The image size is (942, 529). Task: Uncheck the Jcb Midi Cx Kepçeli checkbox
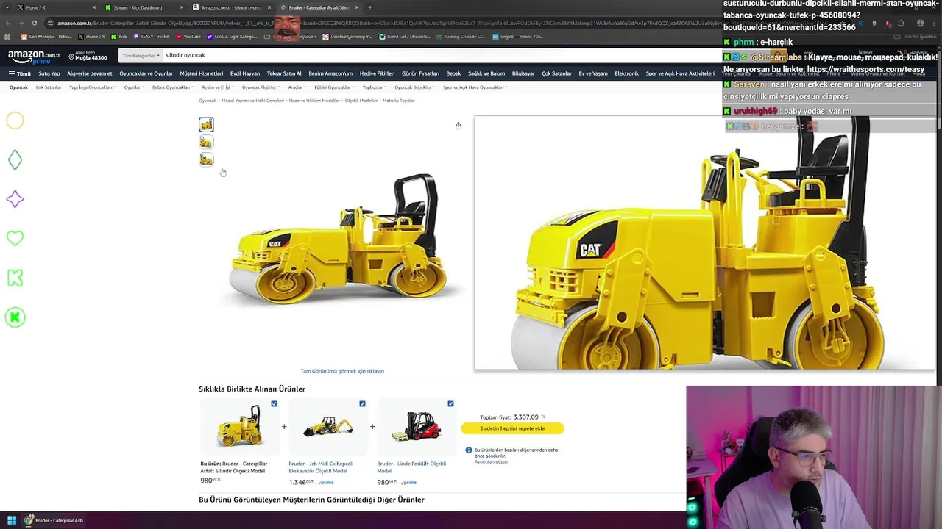click(x=362, y=403)
